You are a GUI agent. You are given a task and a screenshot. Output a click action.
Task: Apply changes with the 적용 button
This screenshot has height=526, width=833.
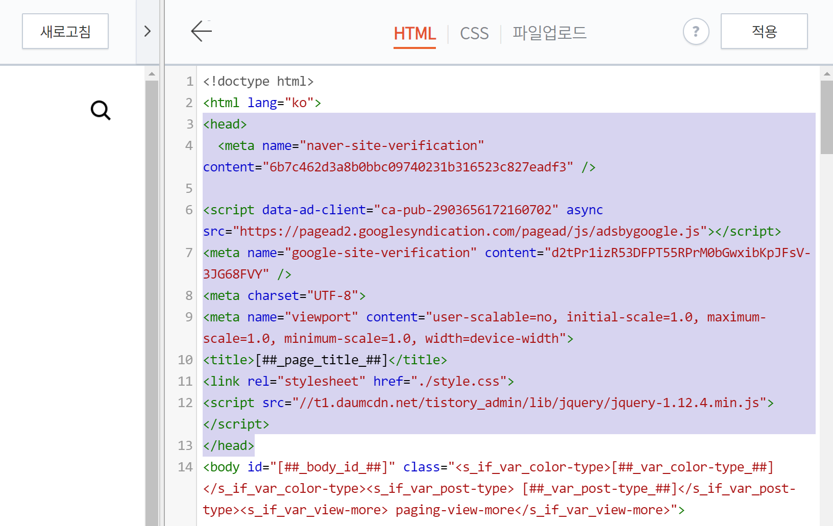click(x=764, y=31)
